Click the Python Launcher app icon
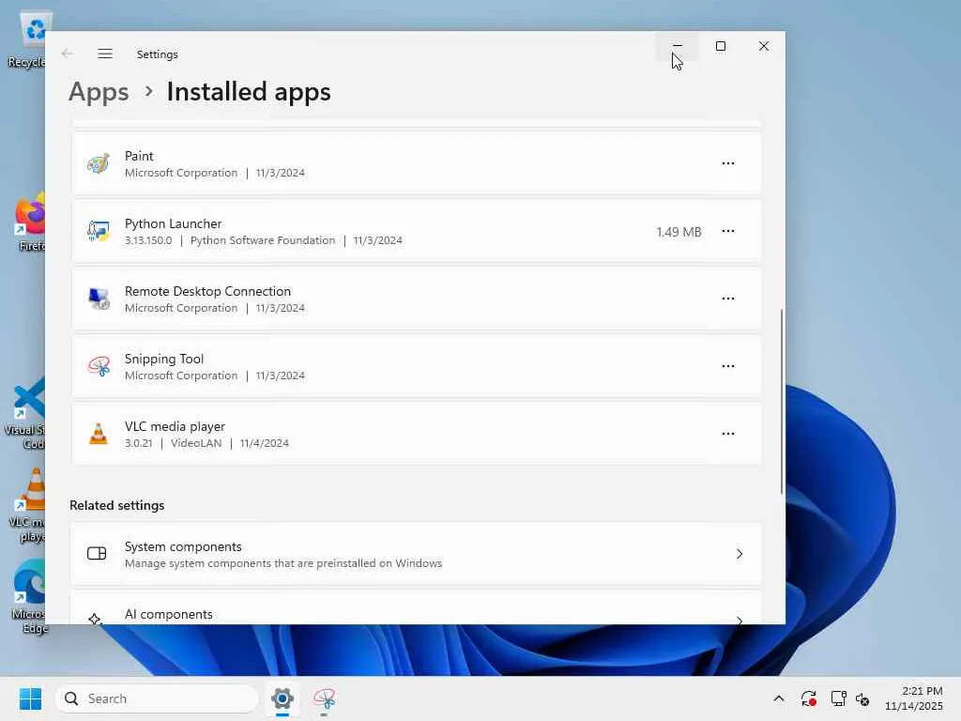961x721 pixels. coord(98,231)
